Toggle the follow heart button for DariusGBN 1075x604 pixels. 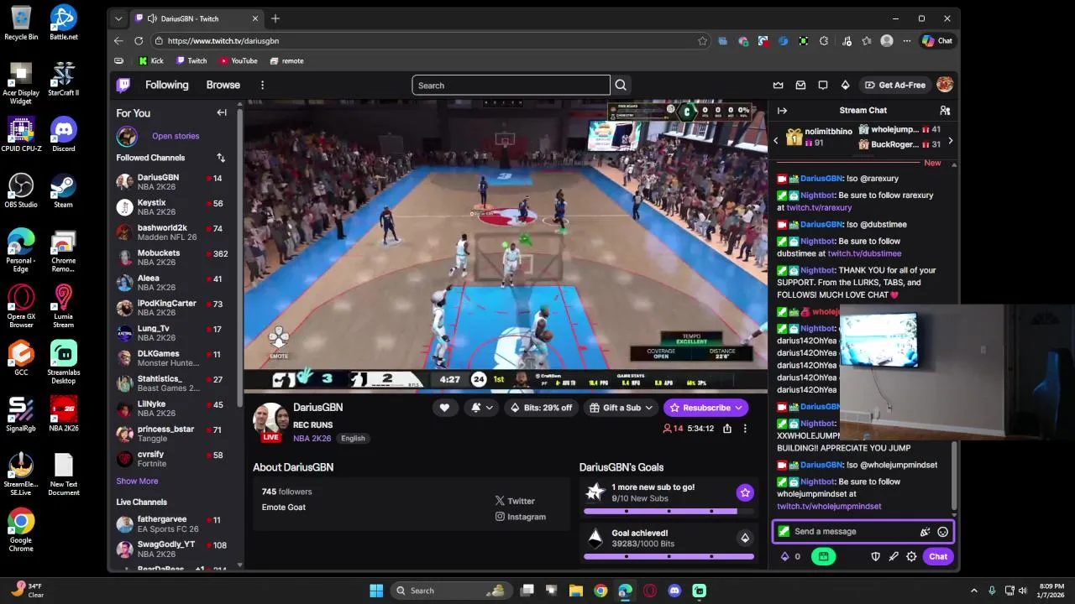444,408
